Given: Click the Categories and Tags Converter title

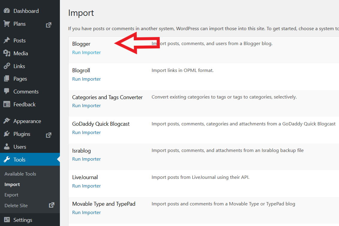Looking at the screenshot, I should 108,97.
